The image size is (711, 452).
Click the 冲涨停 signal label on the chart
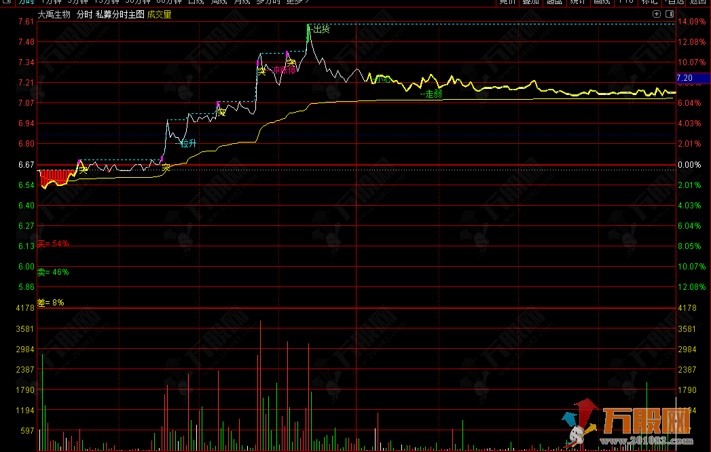284,70
